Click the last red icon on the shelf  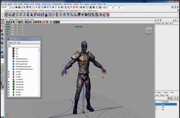point(108,15)
